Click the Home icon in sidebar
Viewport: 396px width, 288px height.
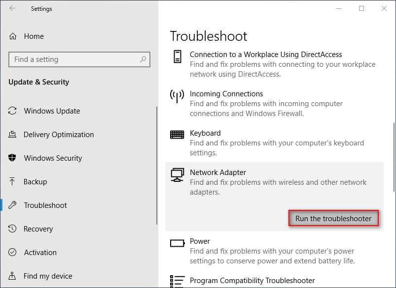(13, 36)
